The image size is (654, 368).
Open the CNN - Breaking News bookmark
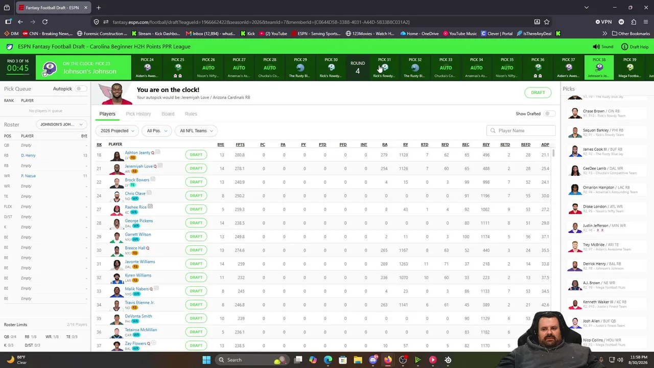(48, 34)
